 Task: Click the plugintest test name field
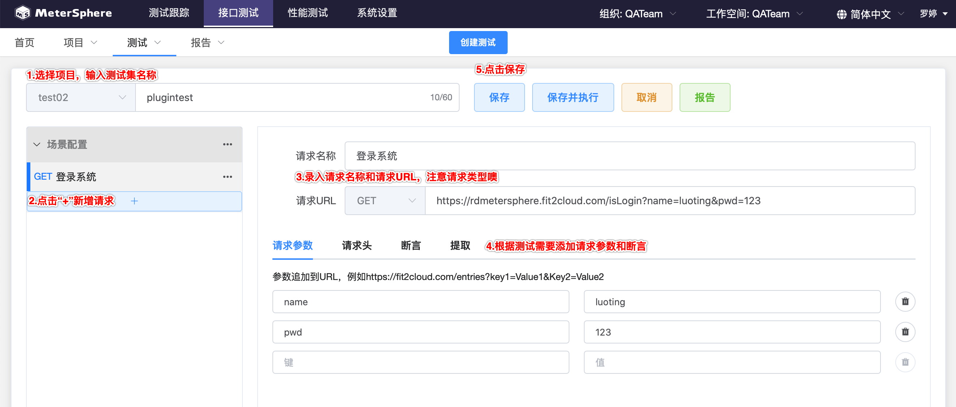pos(297,97)
